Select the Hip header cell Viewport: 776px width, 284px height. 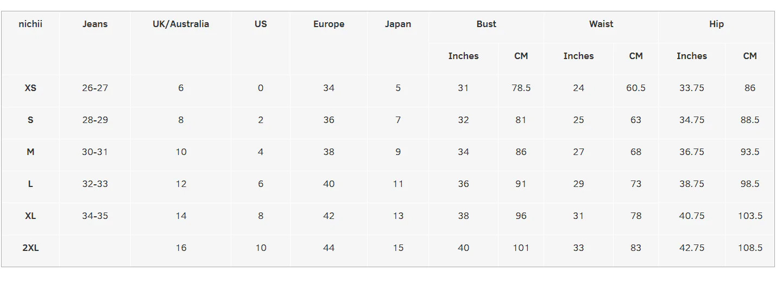tap(716, 24)
